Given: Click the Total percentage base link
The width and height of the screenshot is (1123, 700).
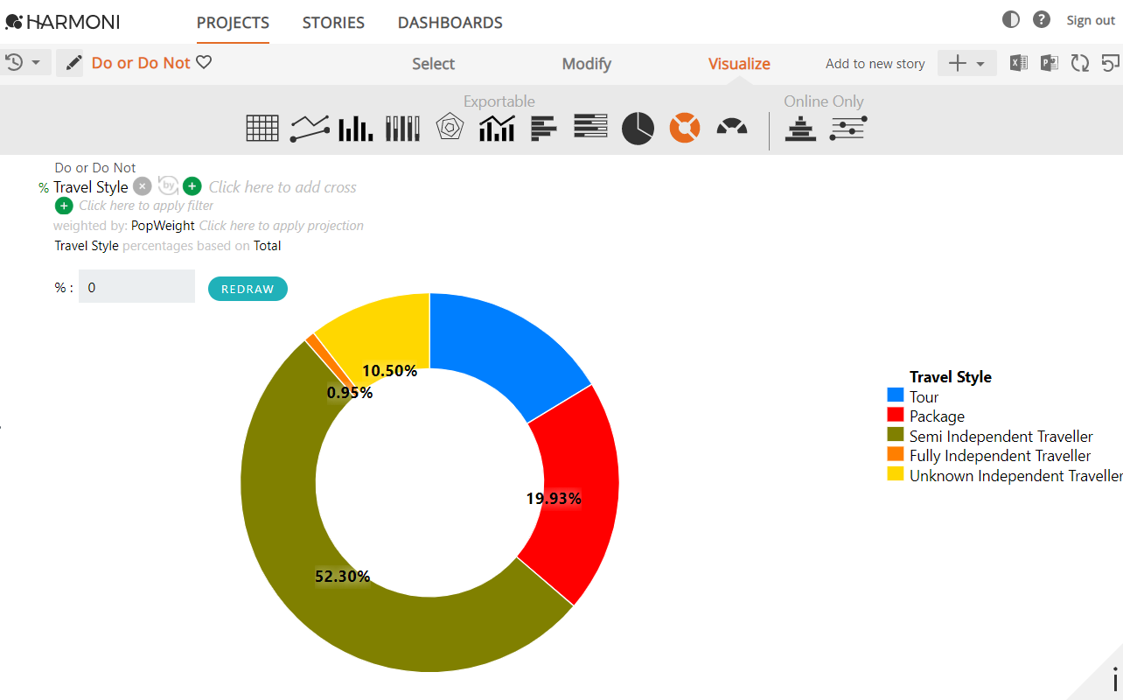Looking at the screenshot, I should point(268,246).
